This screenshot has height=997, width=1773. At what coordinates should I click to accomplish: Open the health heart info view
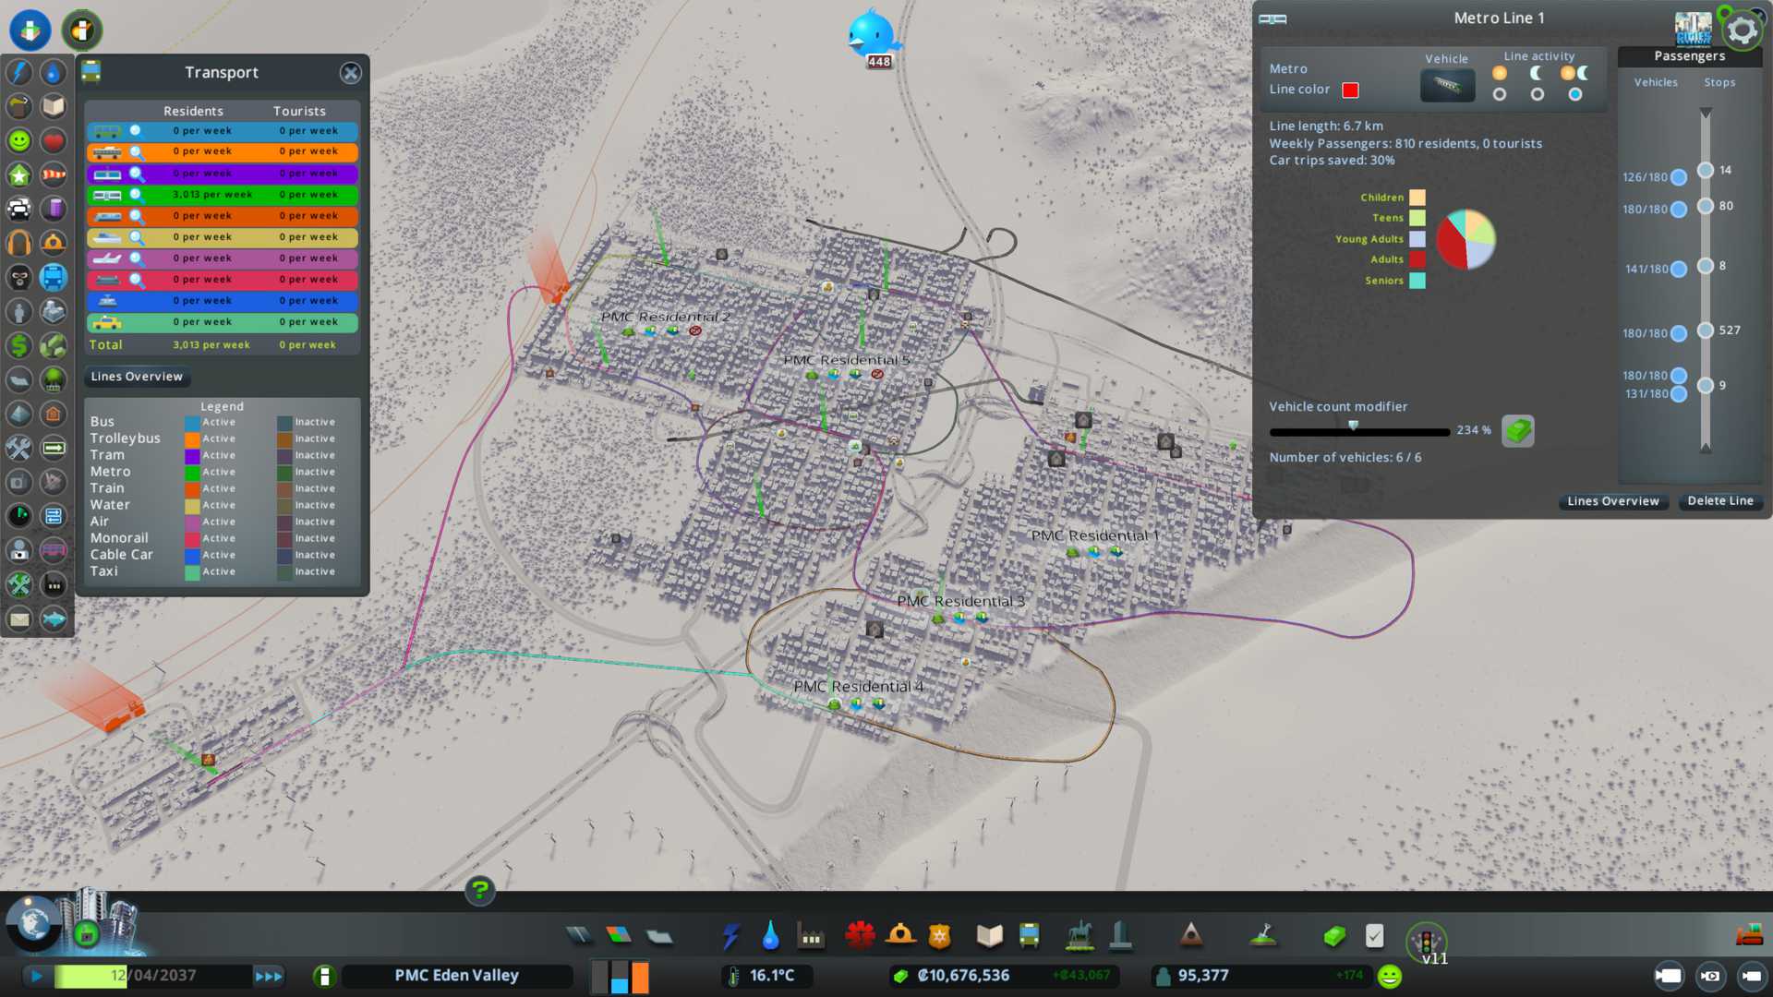point(54,140)
